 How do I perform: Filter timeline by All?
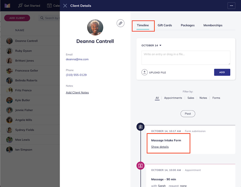coord(157,98)
